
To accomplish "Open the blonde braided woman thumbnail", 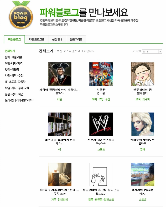I will 143,124.
